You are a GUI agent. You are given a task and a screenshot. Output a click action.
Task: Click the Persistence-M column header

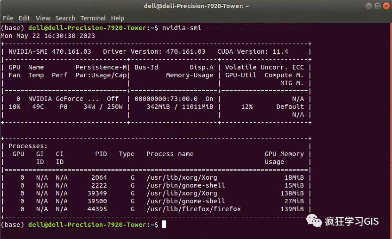[x=101, y=67]
